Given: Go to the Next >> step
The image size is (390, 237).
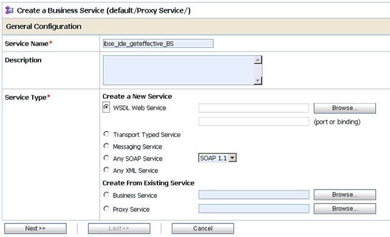Looking at the screenshot, I should [x=35, y=229].
